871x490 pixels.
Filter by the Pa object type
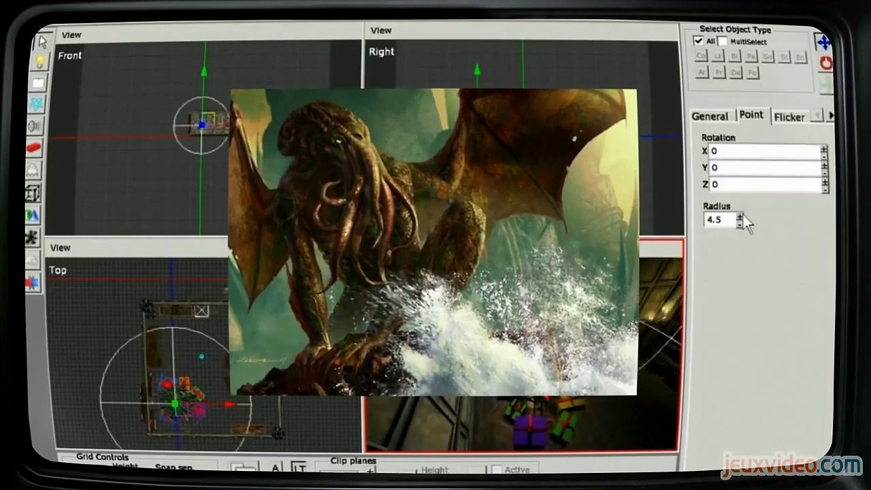coord(751,56)
